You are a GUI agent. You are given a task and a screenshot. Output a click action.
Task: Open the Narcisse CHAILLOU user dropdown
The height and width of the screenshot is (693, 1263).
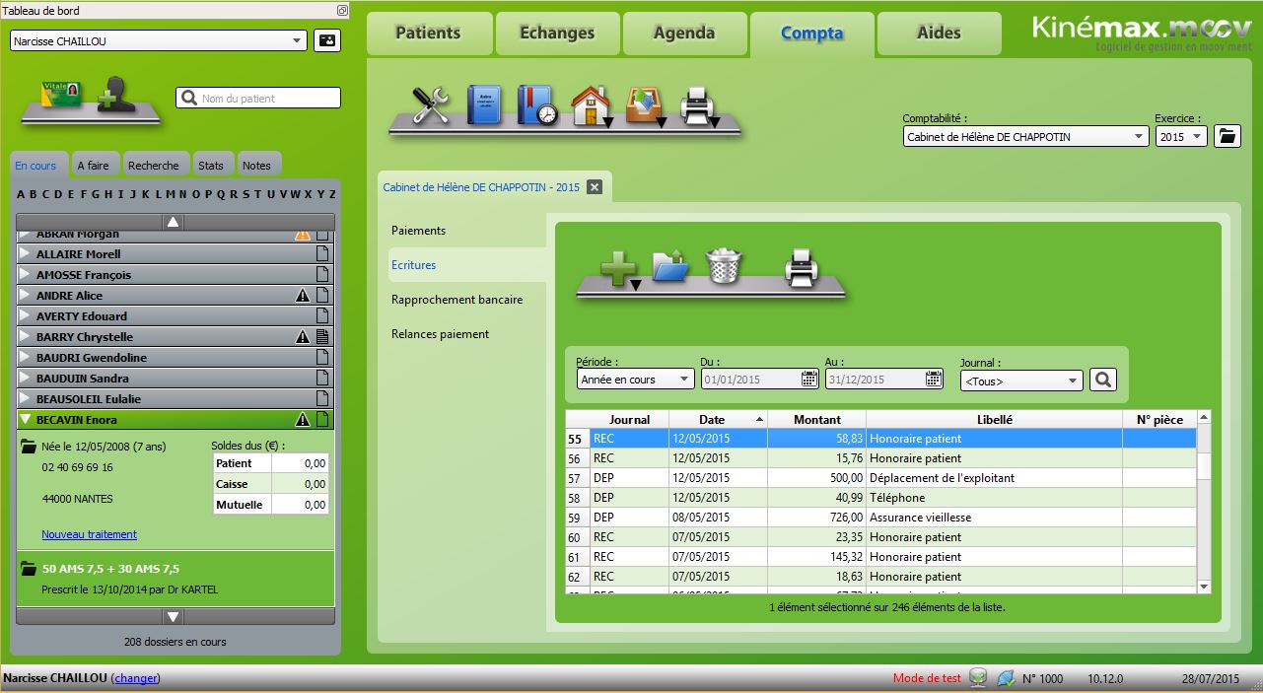point(159,41)
